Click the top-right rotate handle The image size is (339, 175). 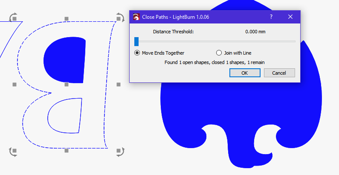[120, 17]
